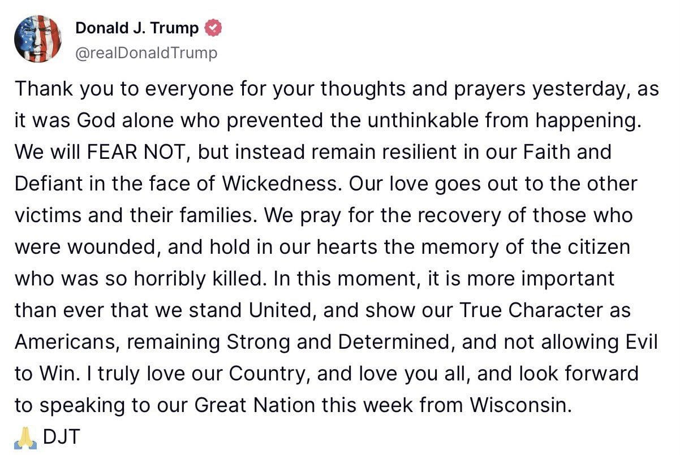Viewport: 680px width, 455px height.
Task: Click the phrase True Character
Action: click(x=528, y=310)
